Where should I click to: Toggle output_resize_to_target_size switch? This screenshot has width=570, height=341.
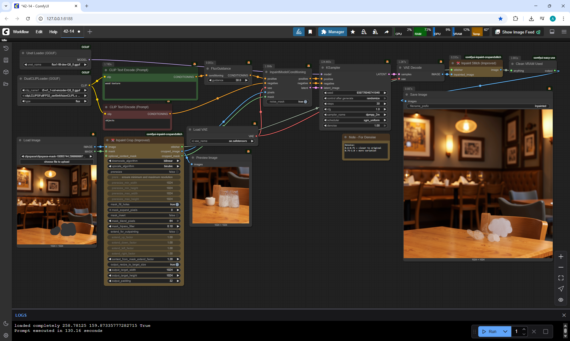pyautogui.click(x=177, y=265)
